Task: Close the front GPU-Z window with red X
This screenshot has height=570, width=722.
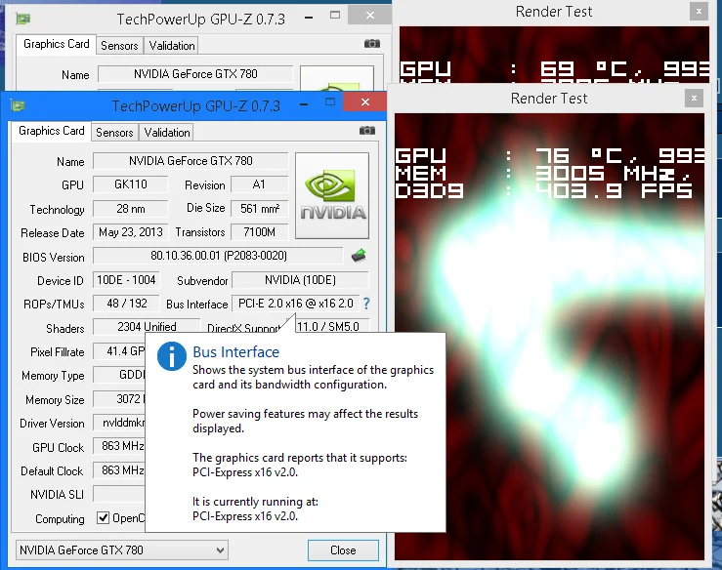Action: 365,102
